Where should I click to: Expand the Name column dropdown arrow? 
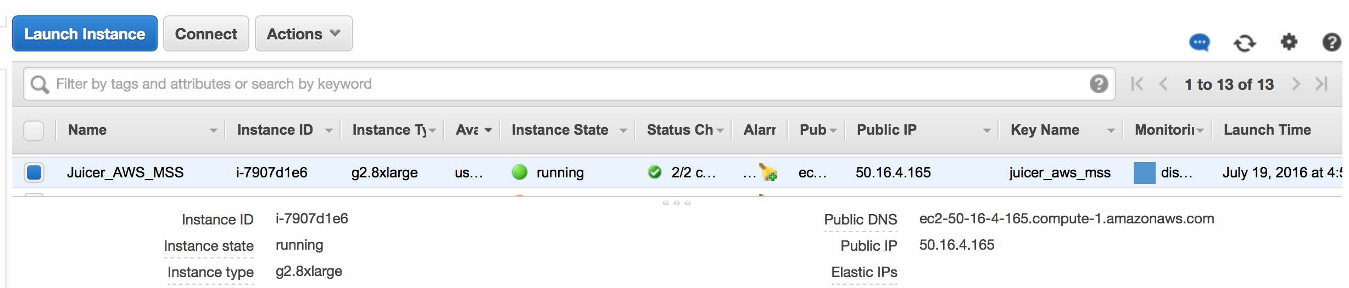click(x=214, y=130)
